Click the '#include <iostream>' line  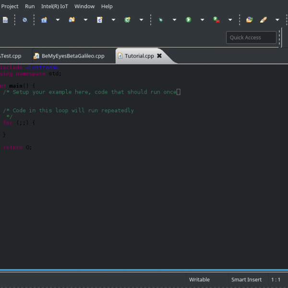tap(29, 67)
